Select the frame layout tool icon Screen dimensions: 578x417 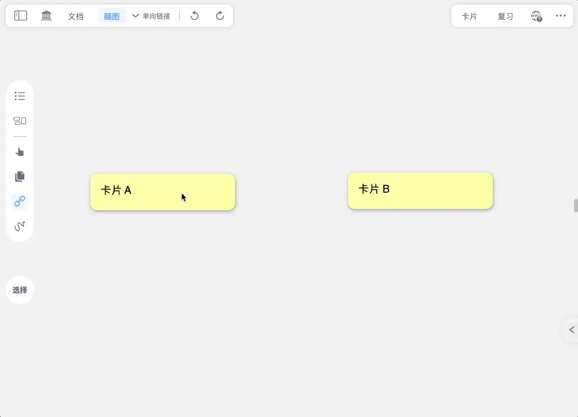click(20, 121)
